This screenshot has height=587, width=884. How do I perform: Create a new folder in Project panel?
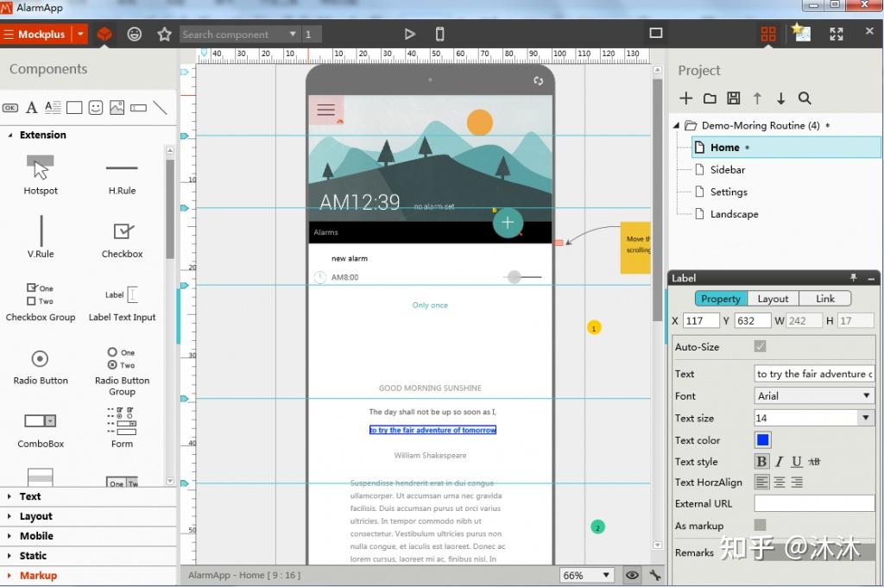pyautogui.click(x=710, y=98)
